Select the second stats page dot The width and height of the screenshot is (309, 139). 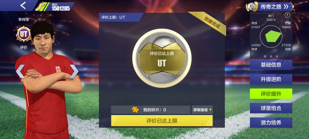pos(271,56)
